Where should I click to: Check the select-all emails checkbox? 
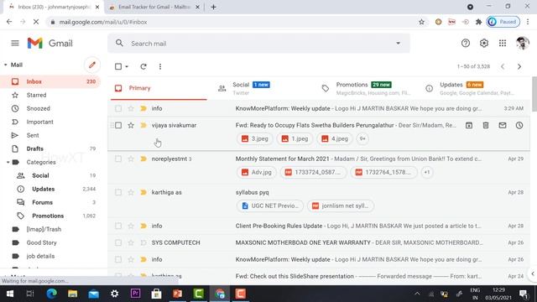118,66
